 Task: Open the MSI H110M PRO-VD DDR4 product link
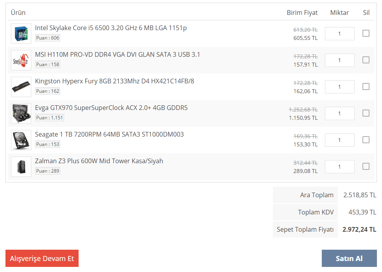click(x=117, y=54)
